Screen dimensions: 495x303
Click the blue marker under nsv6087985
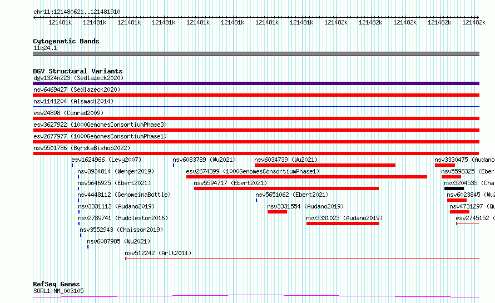(88, 247)
